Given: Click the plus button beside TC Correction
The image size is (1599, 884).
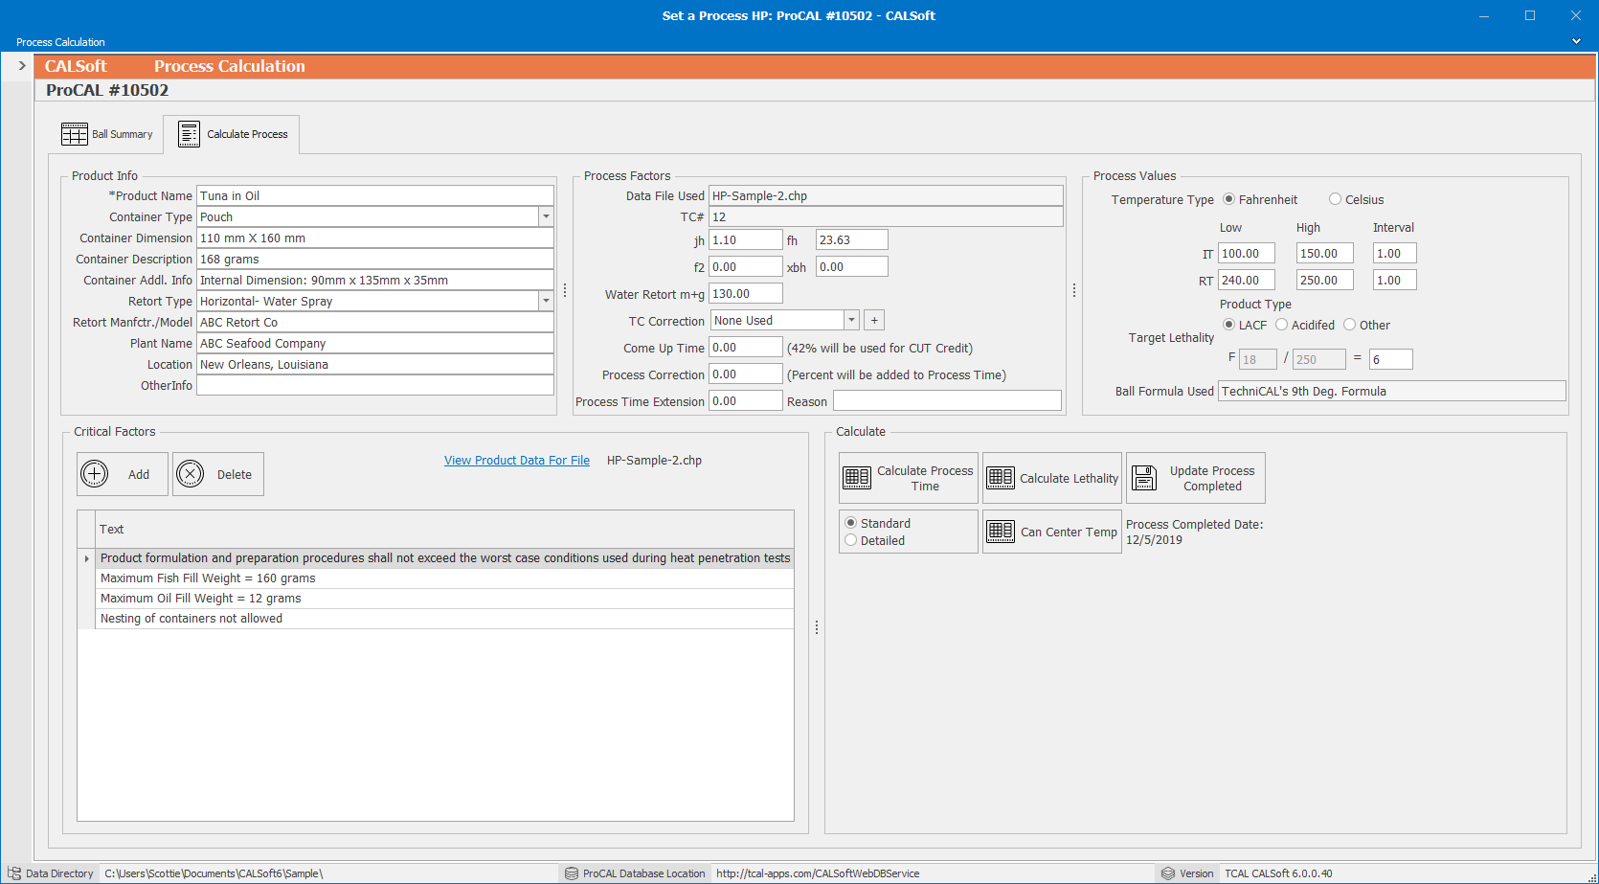Looking at the screenshot, I should (874, 321).
